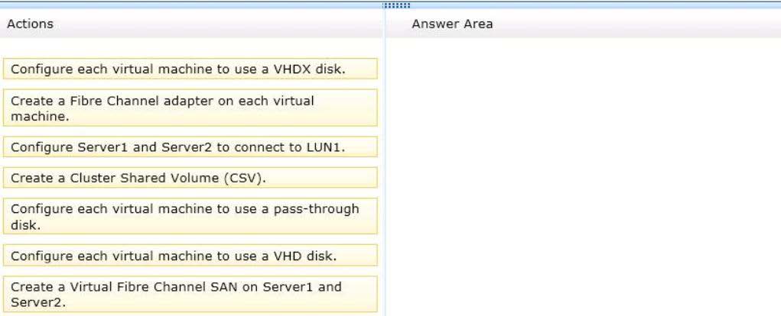Select the pass-through disk action item
The height and width of the screenshot is (316, 781).
190,216
